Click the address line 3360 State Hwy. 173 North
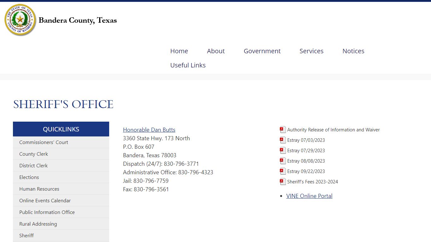 pyautogui.click(x=156, y=138)
